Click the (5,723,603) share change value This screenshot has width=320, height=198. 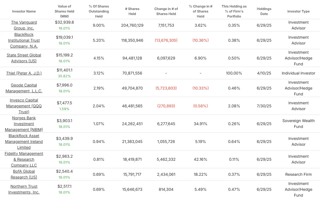pyautogui.click(x=166, y=88)
